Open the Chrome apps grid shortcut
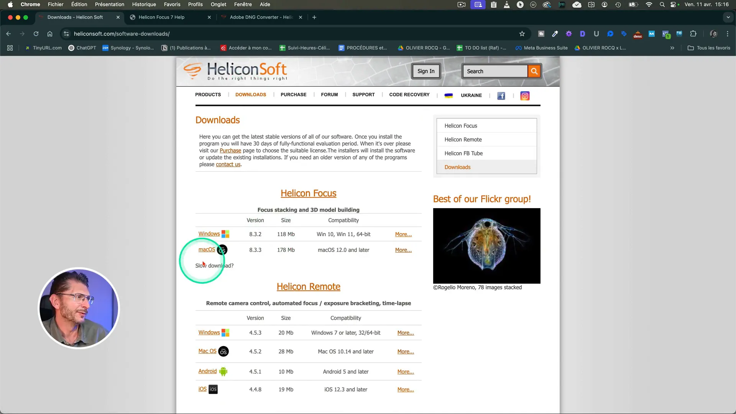The width and height of the screenshot is (736, 414). 10,48
